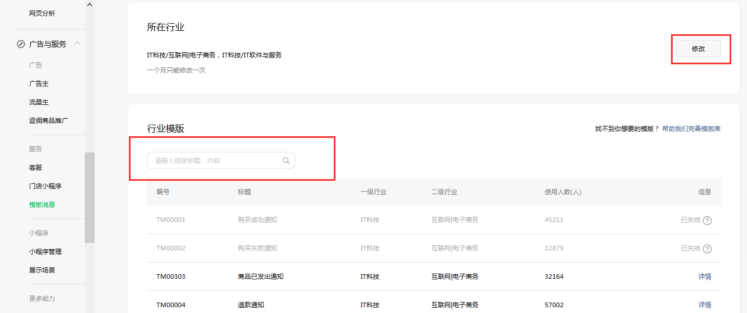Open 帮助我们完善模版库 link
Screen dimensions: 747x313
coord(691,129)
